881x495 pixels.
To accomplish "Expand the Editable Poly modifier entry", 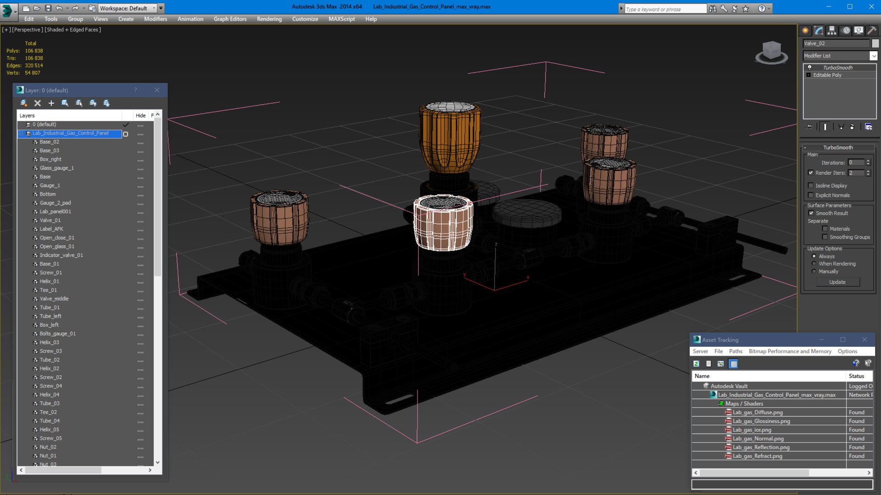I will click(809, 75).
